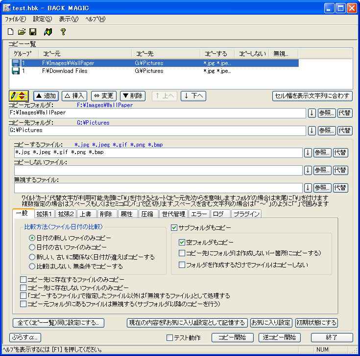This screenshot has width=360, height=356.
Task: Switch to the 拡張1 tab
Action: click(x=44, y=214)
